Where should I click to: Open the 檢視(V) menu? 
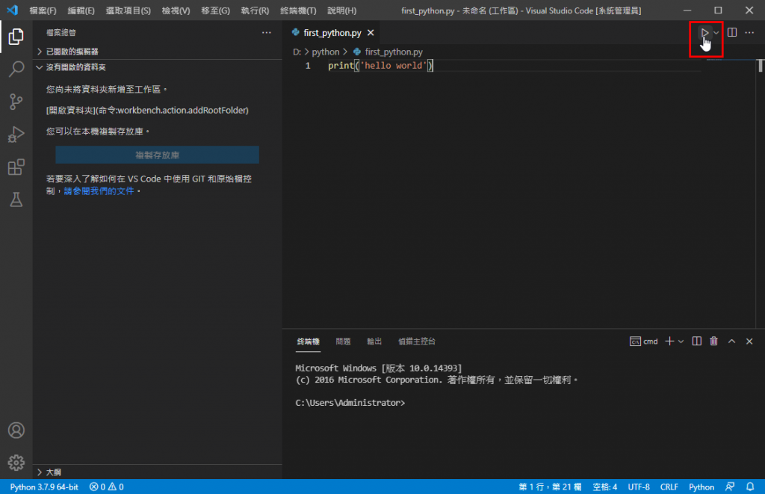click(x=176, y=10)
